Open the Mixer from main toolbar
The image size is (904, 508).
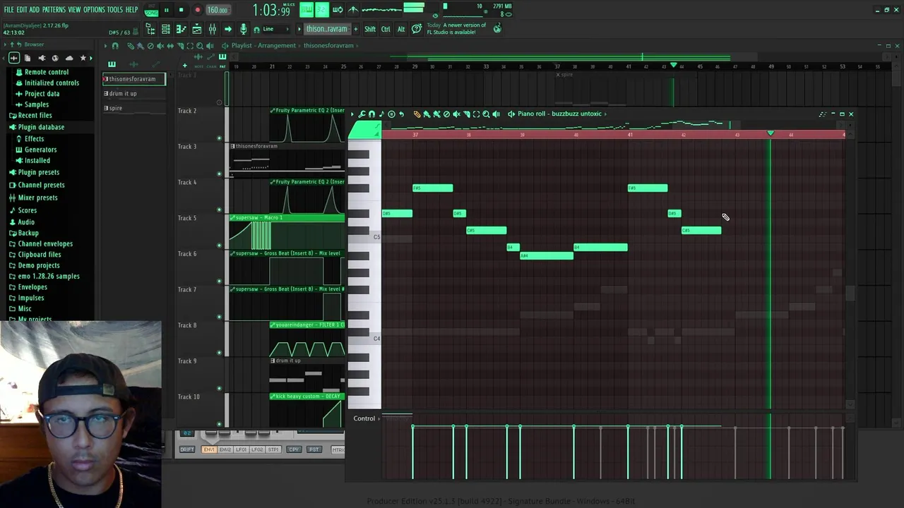[212, 29]
